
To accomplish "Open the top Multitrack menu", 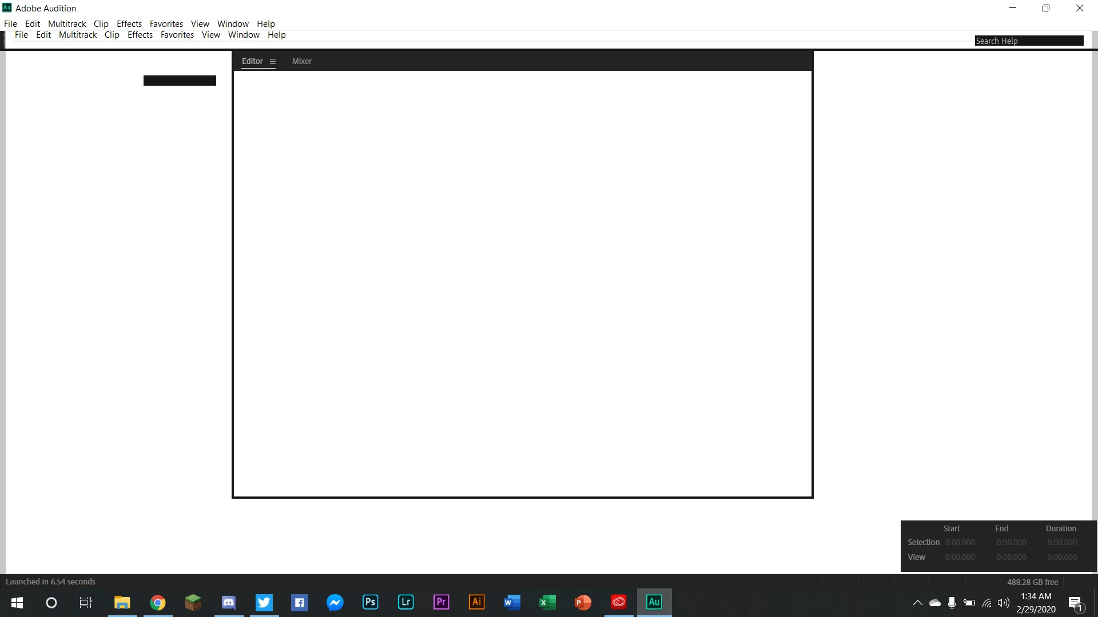I will click(67, 23).
